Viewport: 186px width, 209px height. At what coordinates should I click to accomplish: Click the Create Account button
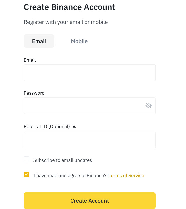point(90,201)
